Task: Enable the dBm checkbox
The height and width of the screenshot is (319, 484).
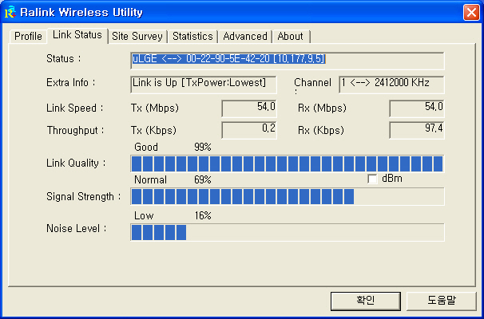Action: point(372,179)
